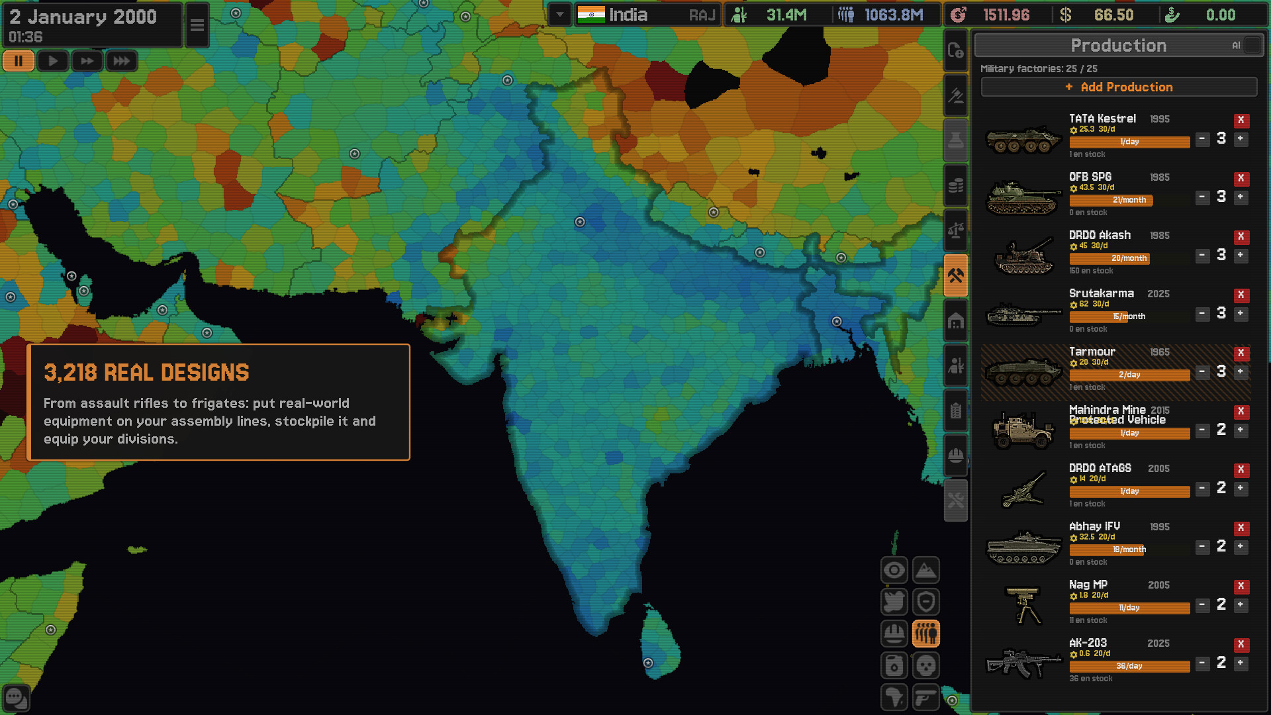Toggle the AI production checkbox
1271x715 pixels.
tap(1252, 45)
